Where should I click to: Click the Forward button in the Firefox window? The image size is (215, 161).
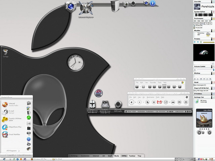coord(139,102)
